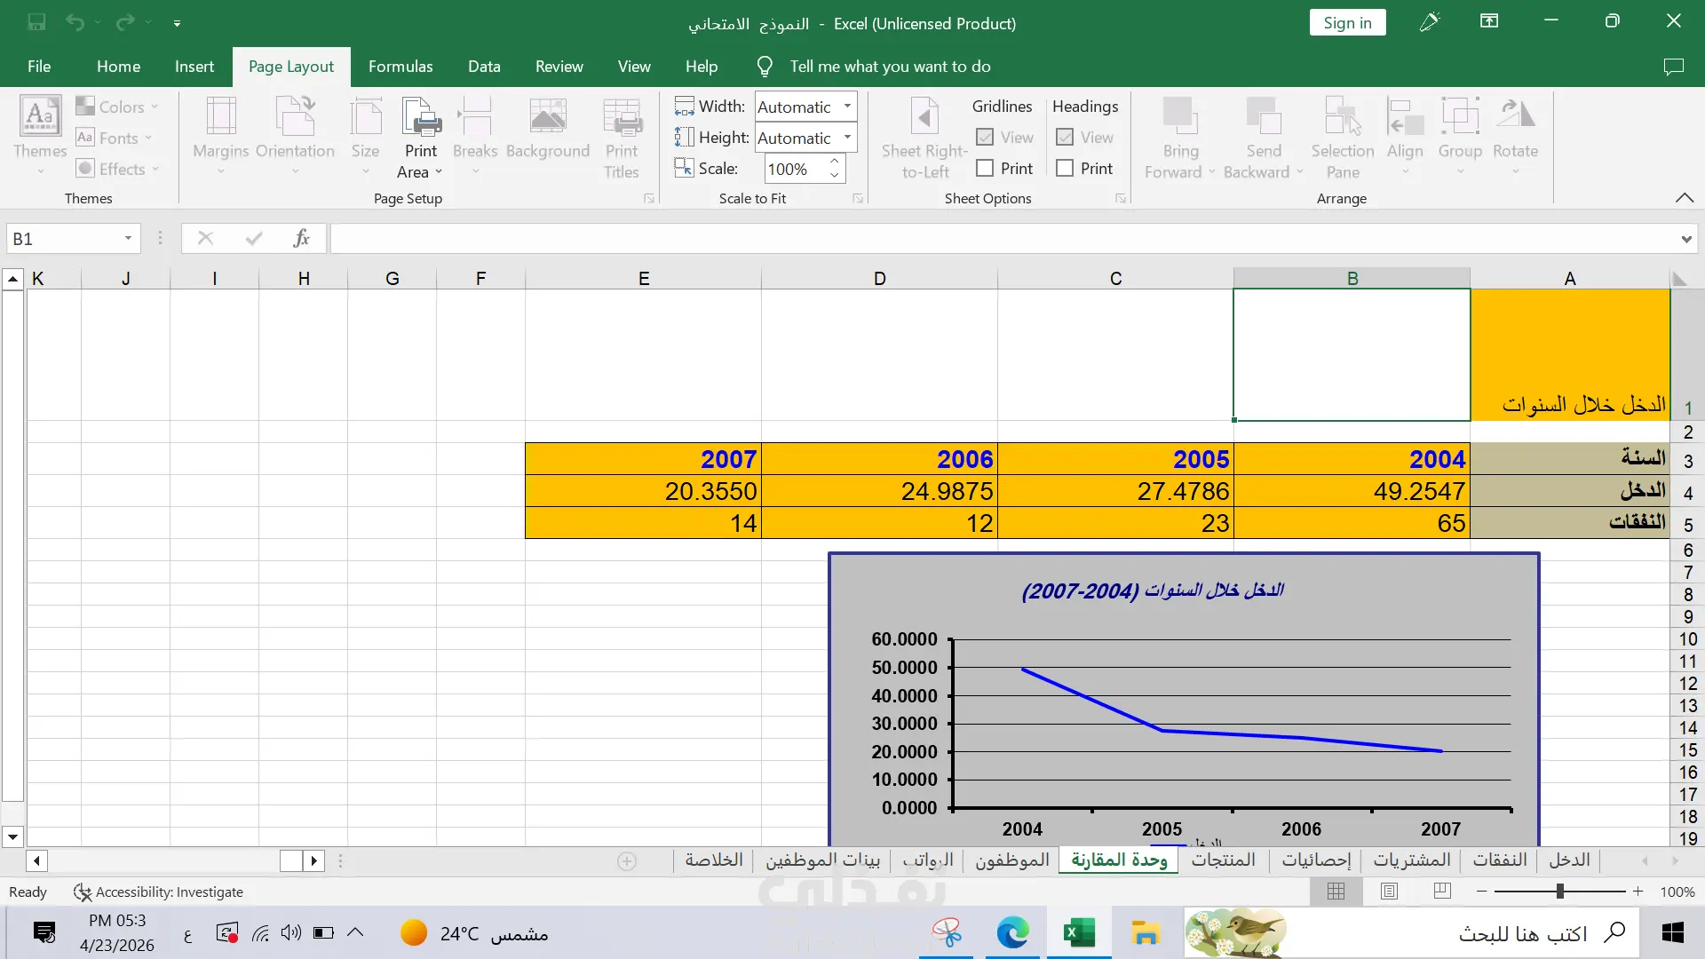
Task: Insert page Breaks
Action: (475, 135)
